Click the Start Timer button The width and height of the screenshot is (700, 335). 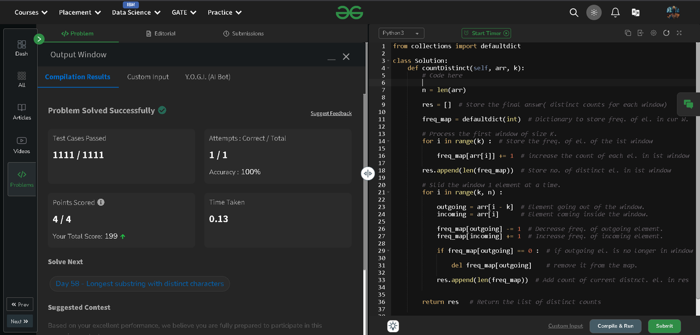pos(487,33)
